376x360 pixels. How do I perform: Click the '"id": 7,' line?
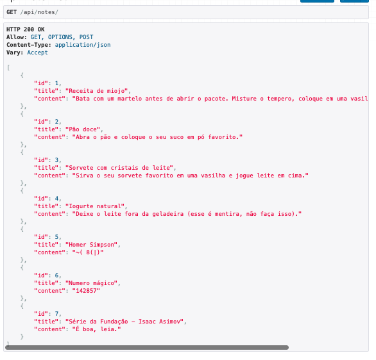(x=47, y=314)
